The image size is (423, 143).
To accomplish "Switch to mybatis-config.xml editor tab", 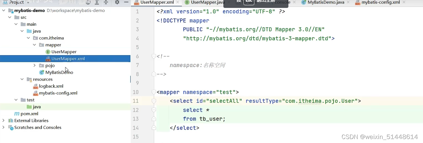I will click(380, 2).
